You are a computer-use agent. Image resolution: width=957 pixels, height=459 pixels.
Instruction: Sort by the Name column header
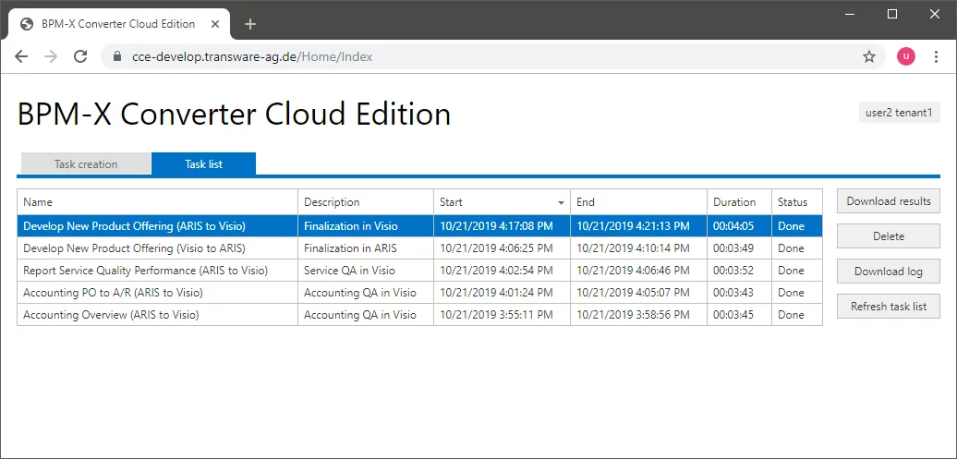click(157, 202)
